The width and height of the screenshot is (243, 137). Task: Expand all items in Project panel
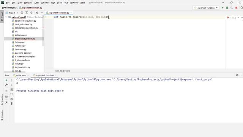(x=27, y=13)
